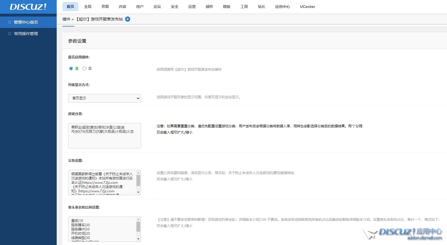Screen dimensions: 447x245
Task: Open the 列表显示方式 dropdown showing 首页显示
Action: (x=105, y=98)
